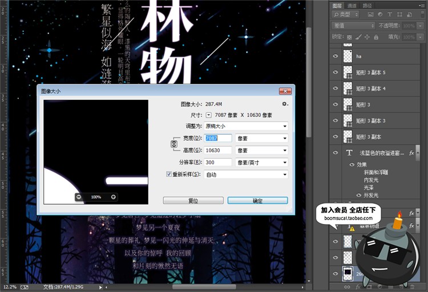Open the height unit 像素 dropdown
The height and width of the screenshot is (292, 428).
(262, 151)
